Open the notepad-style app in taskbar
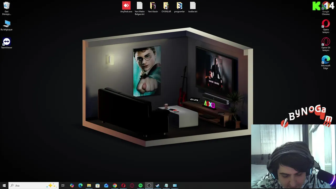The height and width of the screenshot is (189, 336). coord(166,186)
